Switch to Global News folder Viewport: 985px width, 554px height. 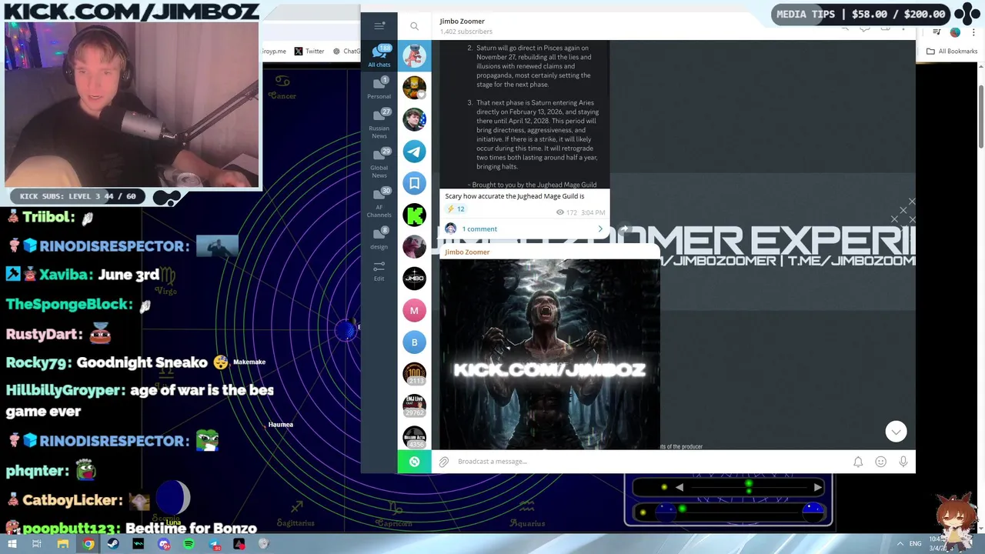(379, 163)
